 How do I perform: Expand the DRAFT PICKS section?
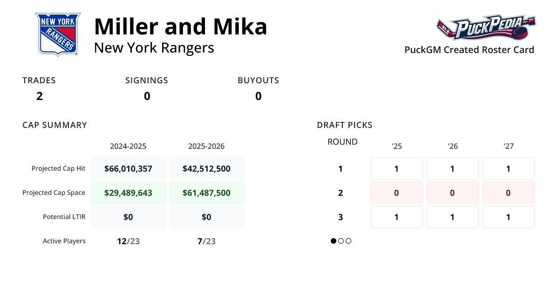345,125
